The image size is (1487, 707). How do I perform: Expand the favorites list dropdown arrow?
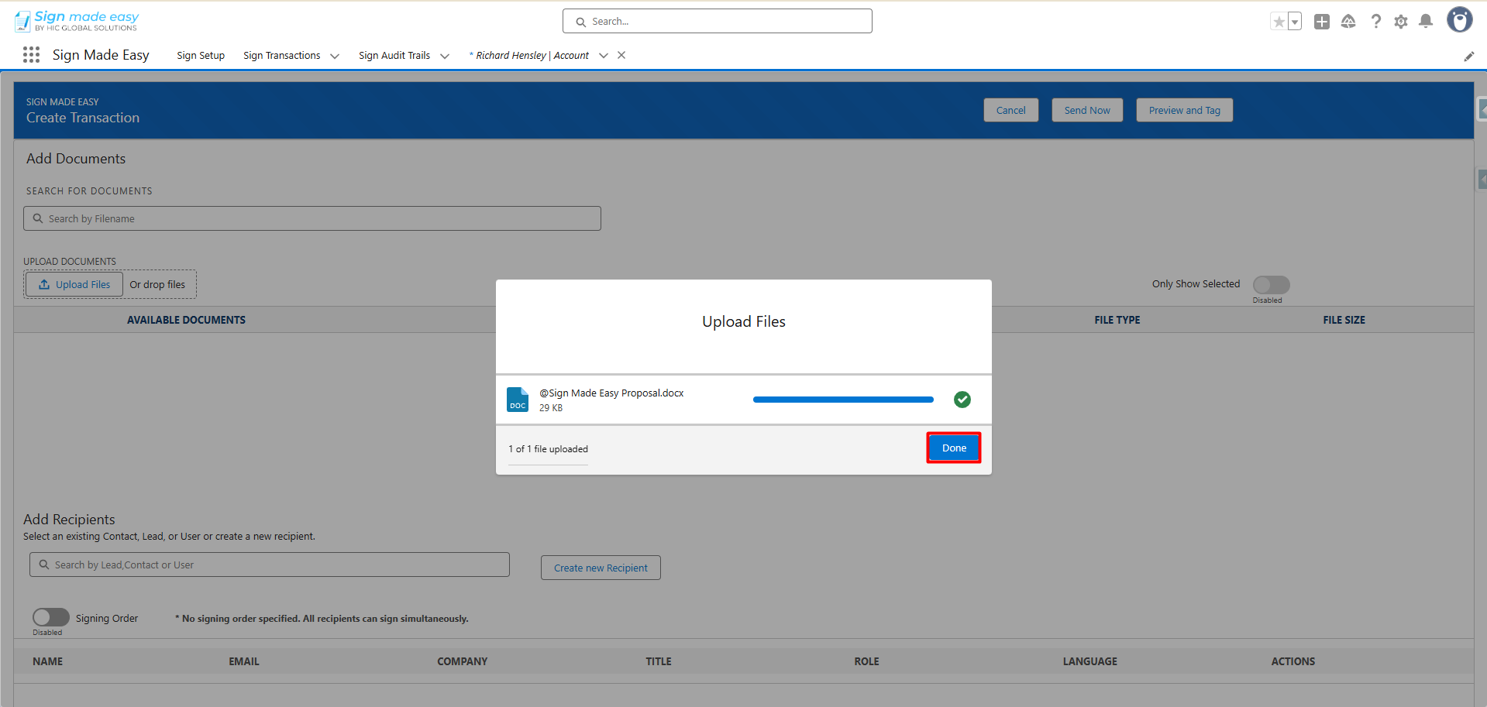(x=1295, y=22)
